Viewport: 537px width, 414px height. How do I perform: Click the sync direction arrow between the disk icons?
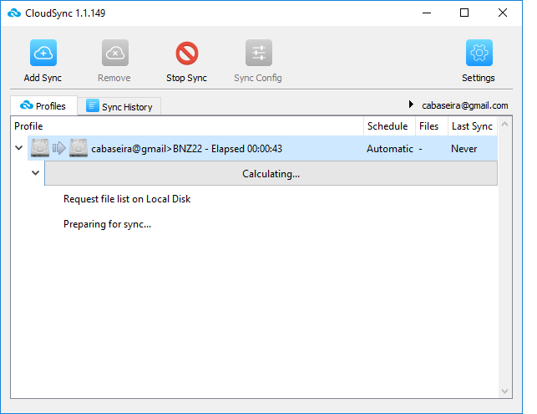(59, 148)
